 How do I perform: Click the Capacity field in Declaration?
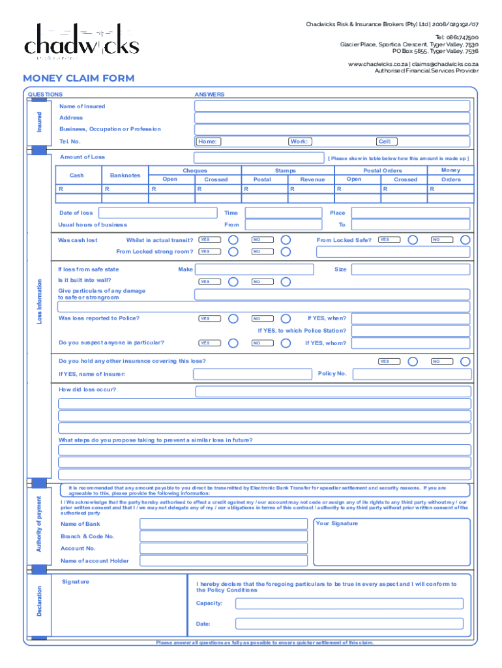(x=348, y=603)
